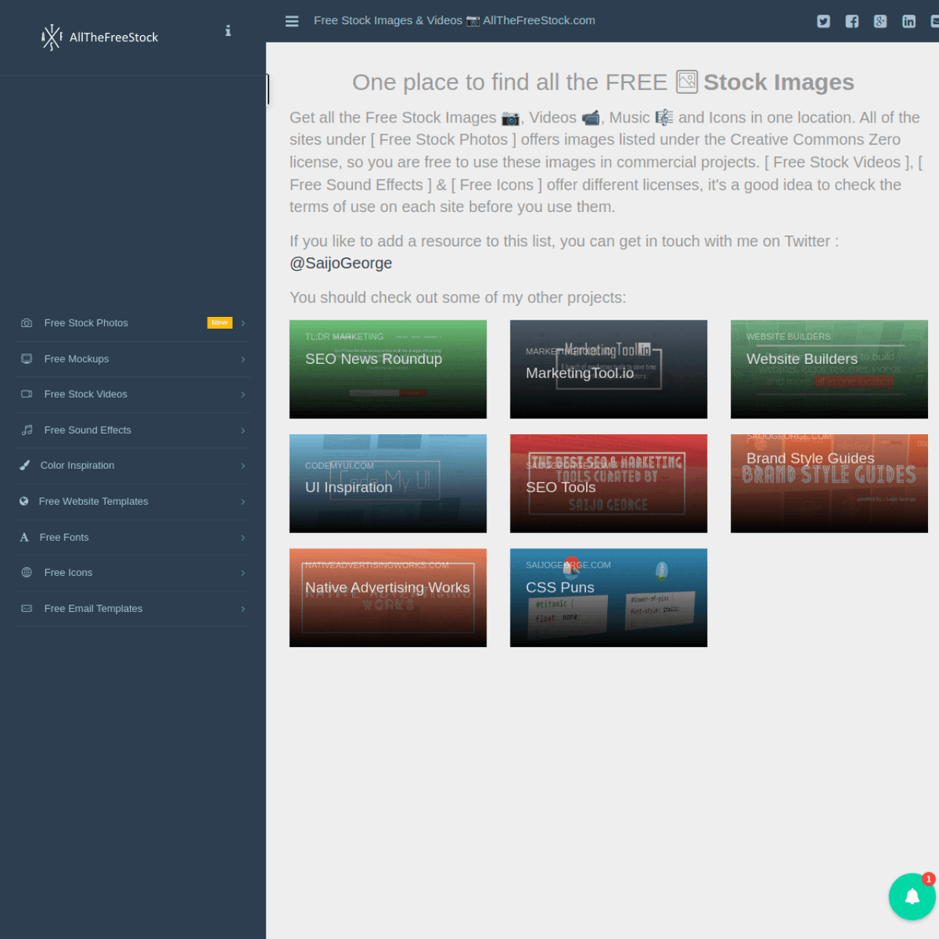Open Color Inspiration menu item
The height and width of the screenshot is (939, 939).
coord(133,466)
